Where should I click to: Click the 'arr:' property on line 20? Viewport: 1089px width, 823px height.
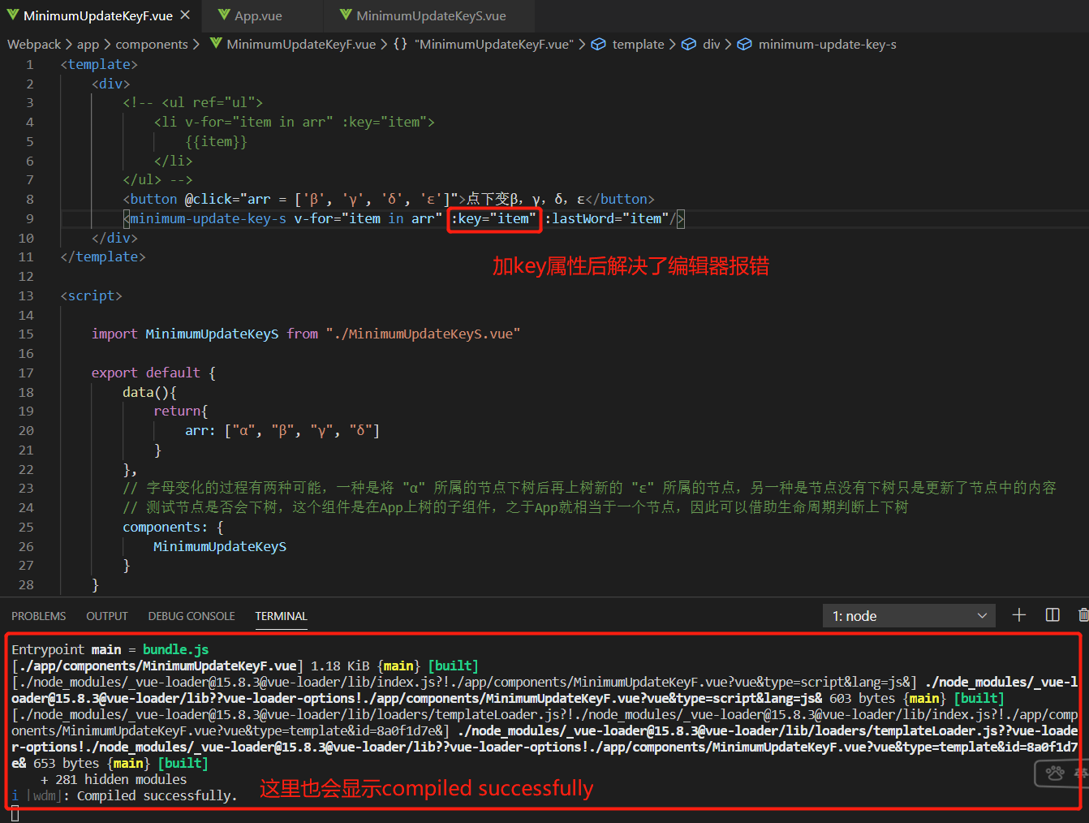pos(200,430)
